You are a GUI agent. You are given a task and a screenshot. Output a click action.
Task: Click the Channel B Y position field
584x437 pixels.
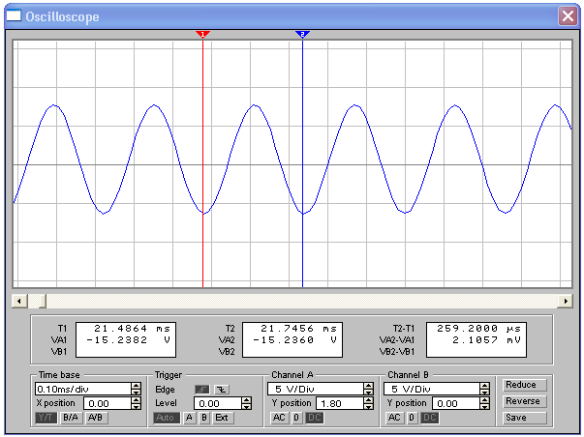[456, 403]
